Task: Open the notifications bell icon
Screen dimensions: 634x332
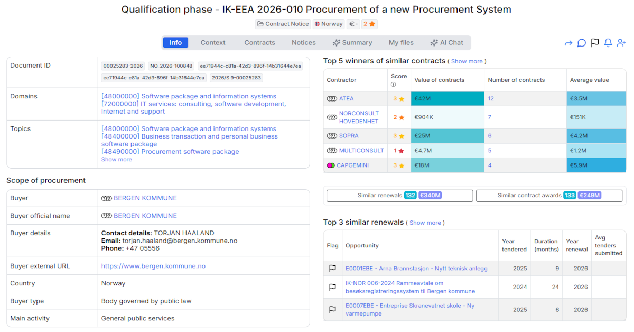Action: point(608,42)
